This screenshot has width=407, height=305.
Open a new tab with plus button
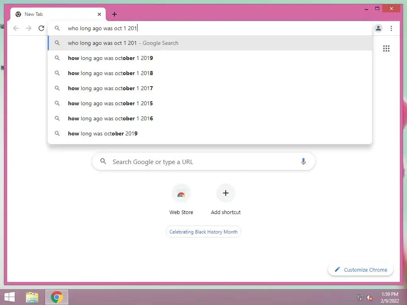pyautogui.click(x=114, y=14)
